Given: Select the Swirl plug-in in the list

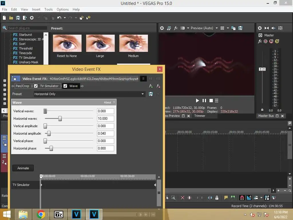Looking at the screenshot, I should click(22, 44).
